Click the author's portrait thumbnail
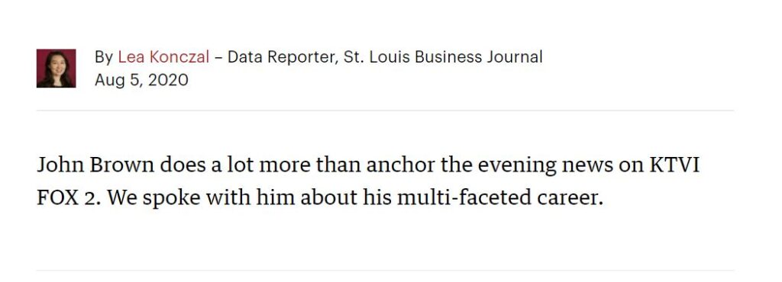This screenshot has height=282, width=782. pyautogui.click(x=56, y=68)
